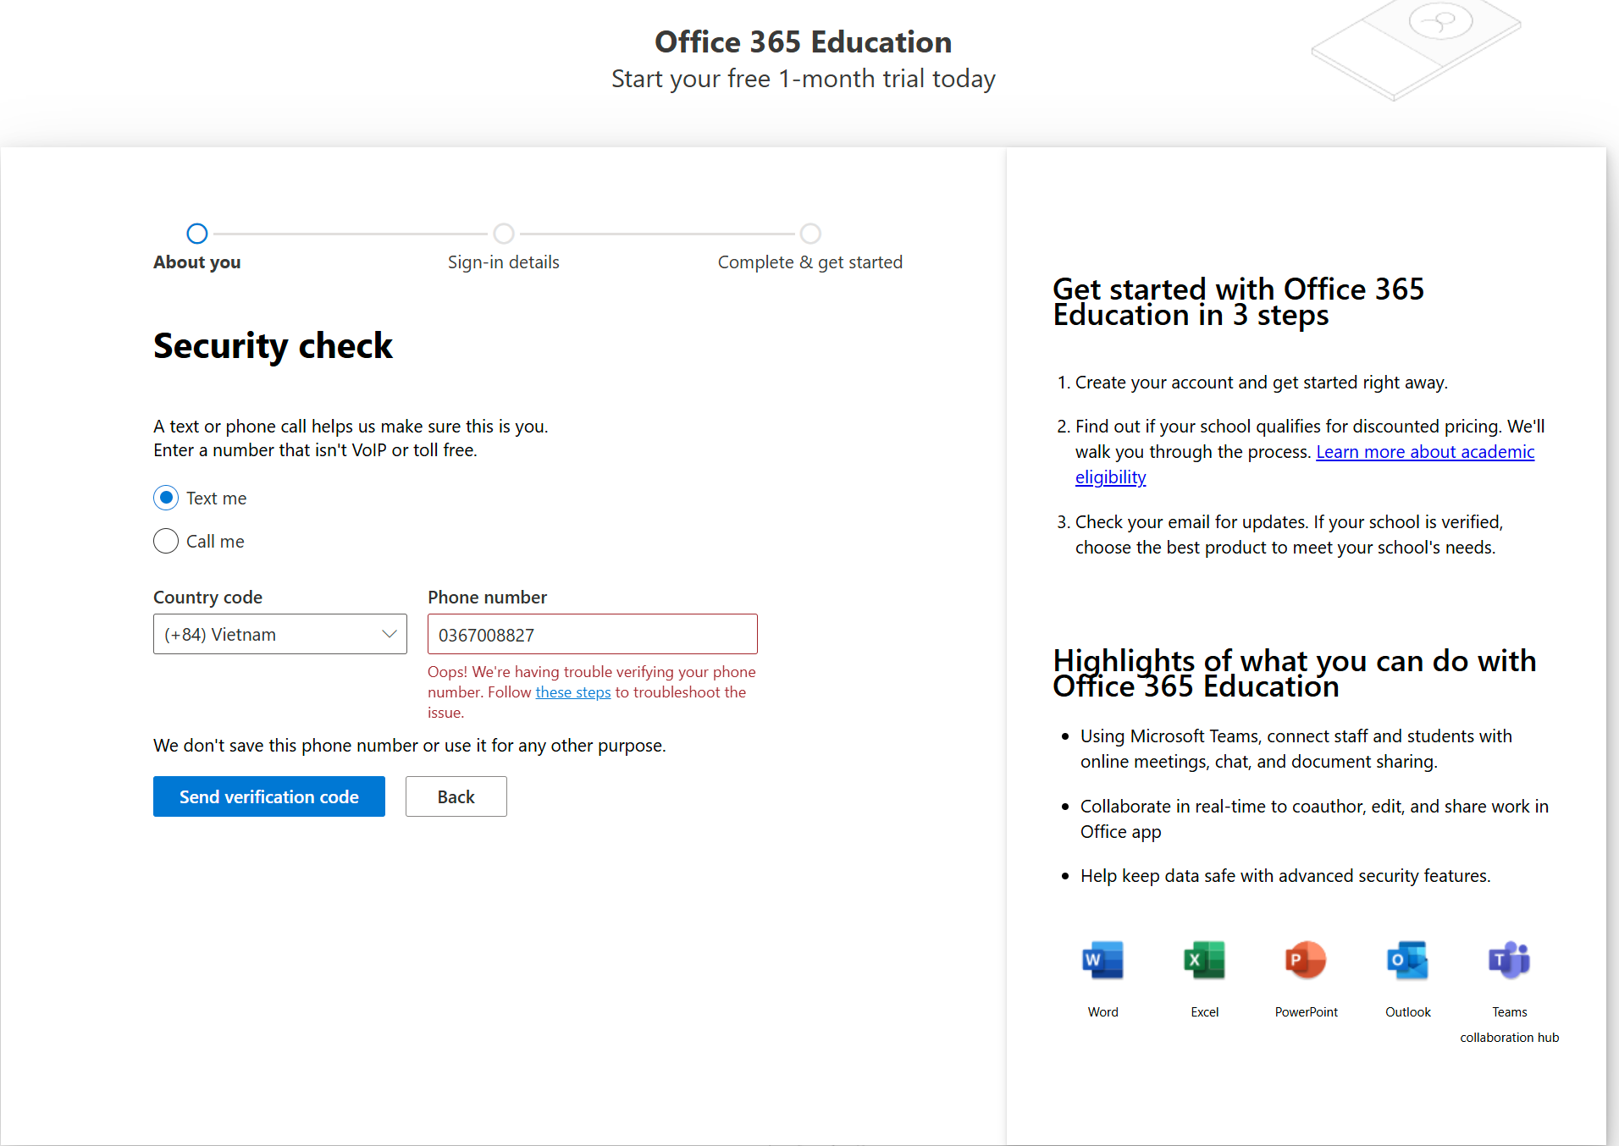The width and height of the screenshot is (1619, 1146).
Task: Click the Sign-in details step label
Action: 504,262
